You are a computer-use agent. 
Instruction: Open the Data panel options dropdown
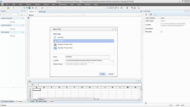click(137, 81)
